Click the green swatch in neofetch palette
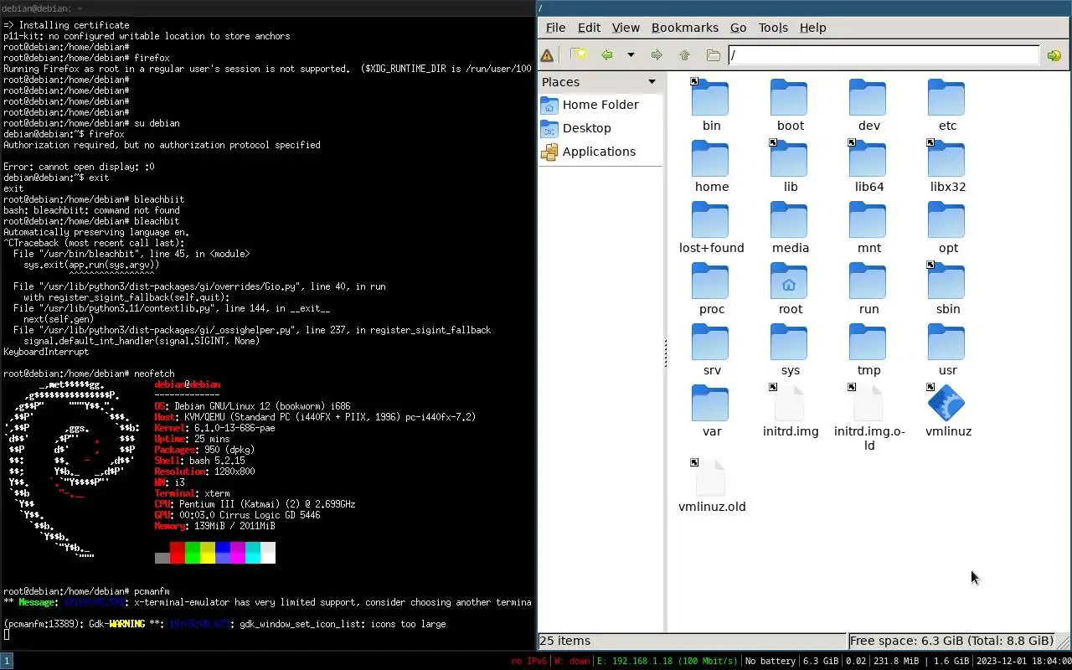 point(192,553)
